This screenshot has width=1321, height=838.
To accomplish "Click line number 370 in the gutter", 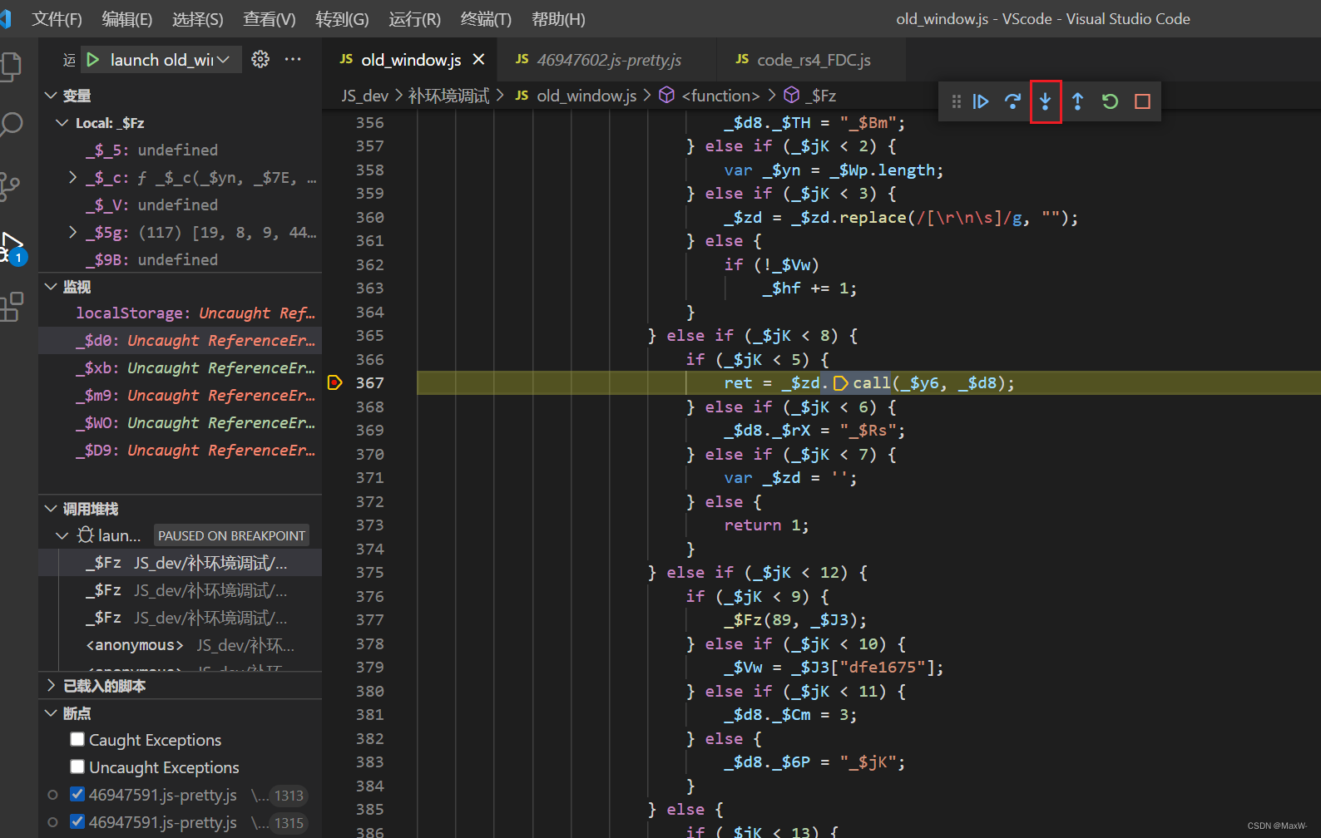I will tap(370, 455).
